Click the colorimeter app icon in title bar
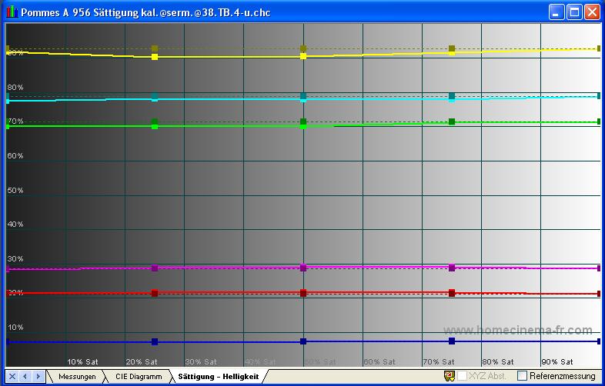 click(x=11, y=12)
